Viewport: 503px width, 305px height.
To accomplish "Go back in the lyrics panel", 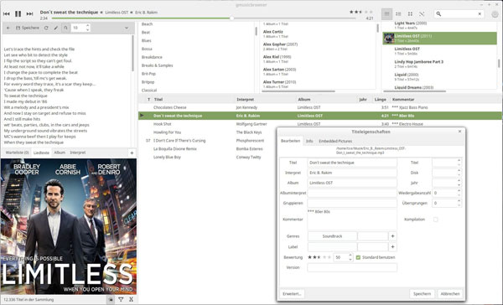I will (x=8, y=28).
